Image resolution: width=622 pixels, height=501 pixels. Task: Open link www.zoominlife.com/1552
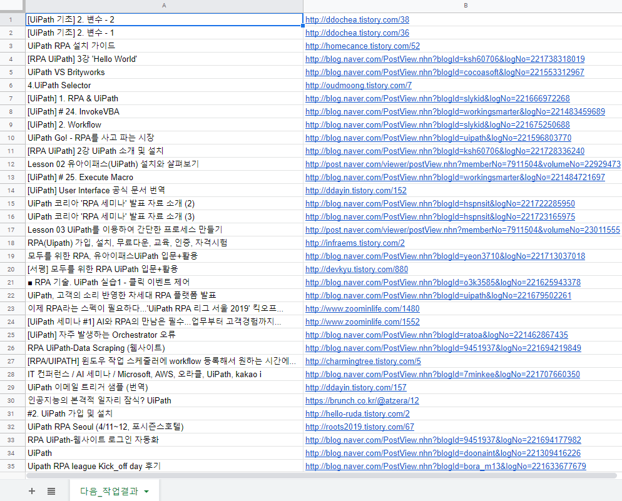pyautogui.click(x=362, y=322)
